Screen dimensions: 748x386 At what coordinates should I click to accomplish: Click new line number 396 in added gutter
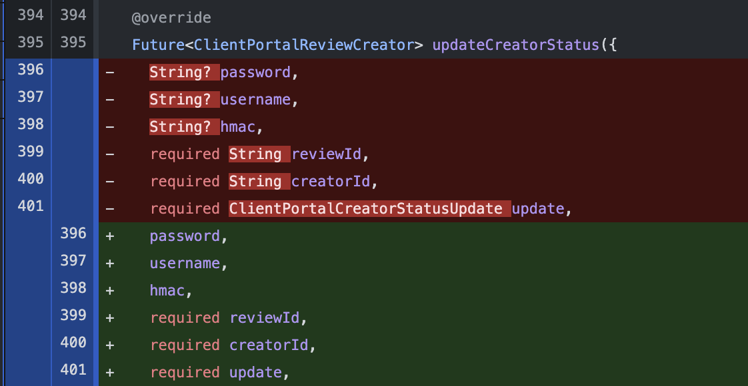click(x=73, y=233)
